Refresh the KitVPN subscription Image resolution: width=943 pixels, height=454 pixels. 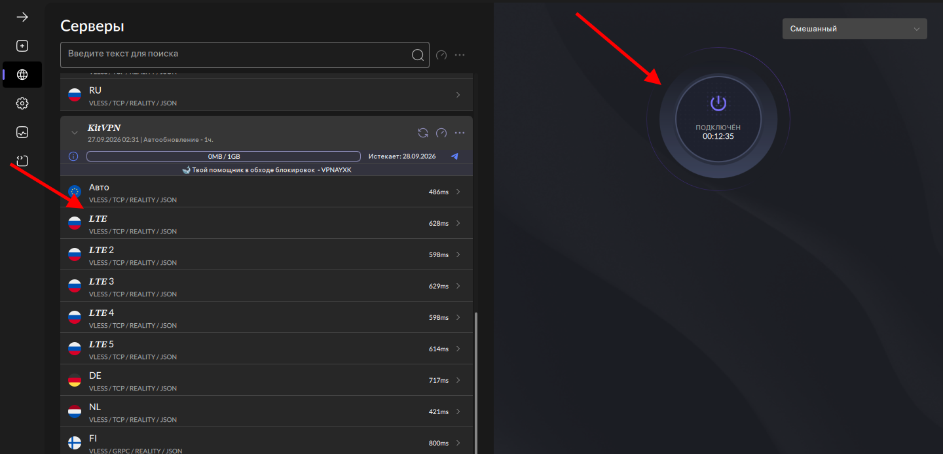coord(423,133)
